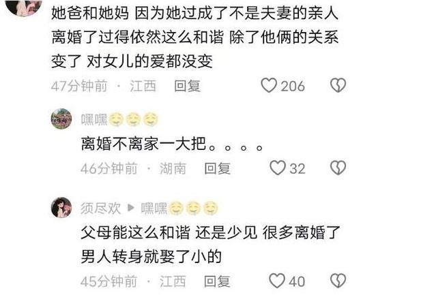
Task: Open 嘿嘿 commenter's avatar
Action: coord(61,119)
